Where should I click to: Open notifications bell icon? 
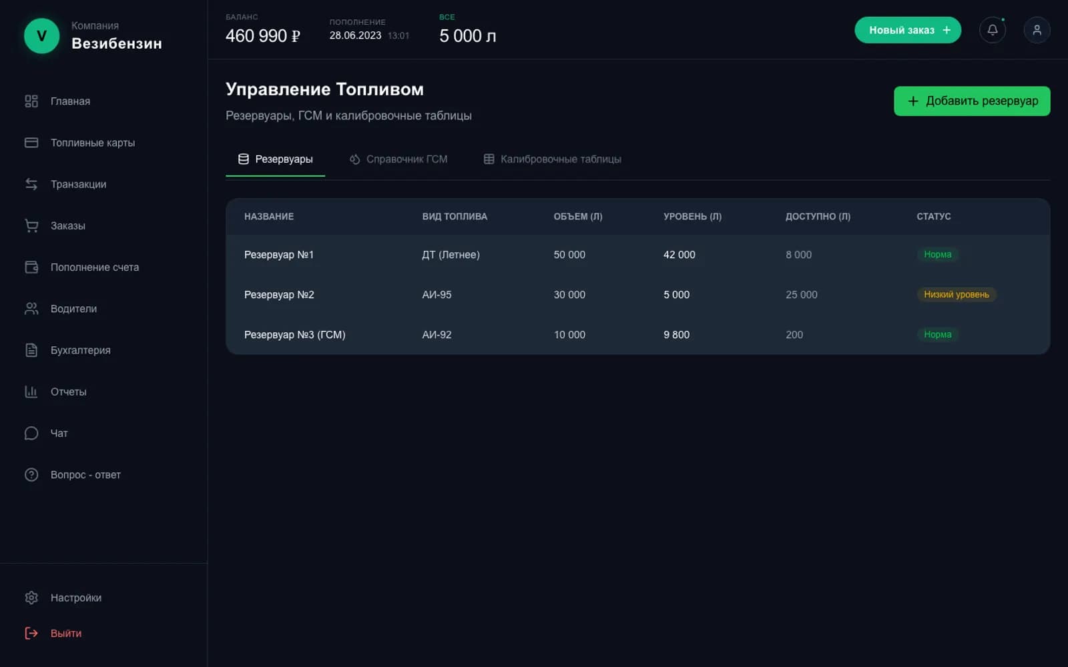point(992,30)
